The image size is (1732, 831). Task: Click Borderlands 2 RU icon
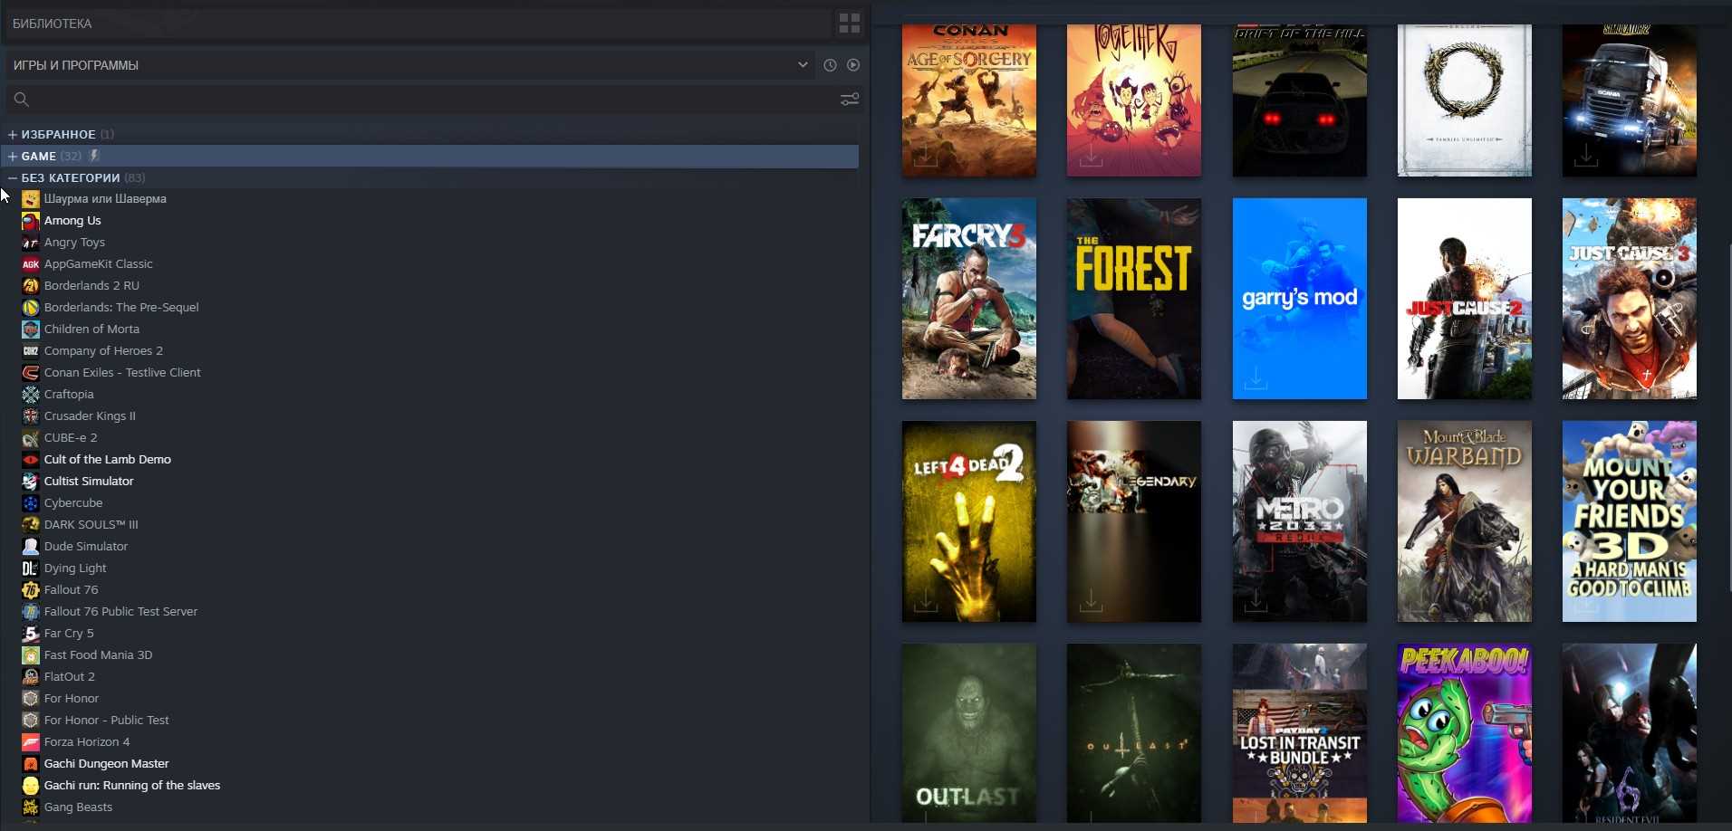point(31,286)
